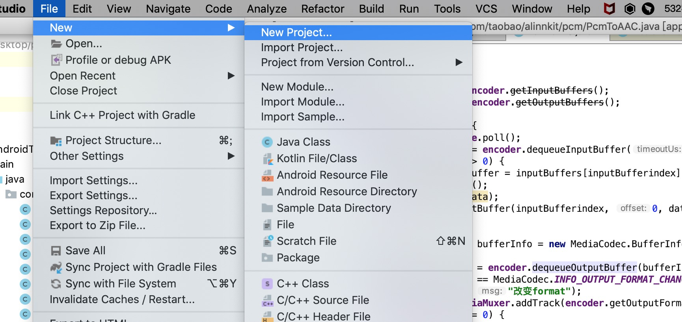
Task: Click the File icon in New submenu
Action: 267,225
